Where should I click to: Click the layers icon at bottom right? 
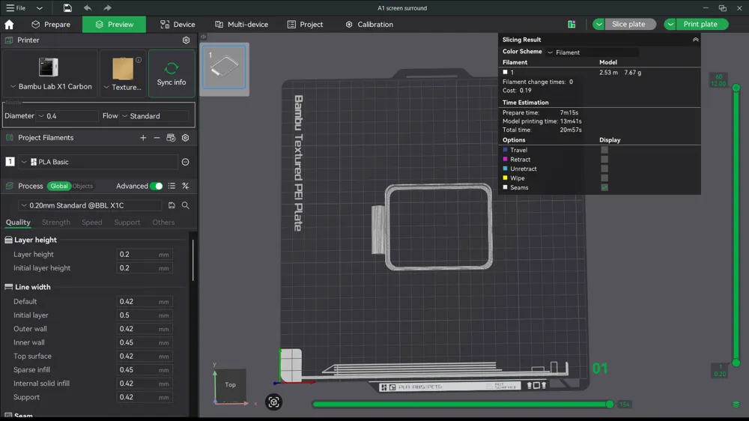point(736,405)
